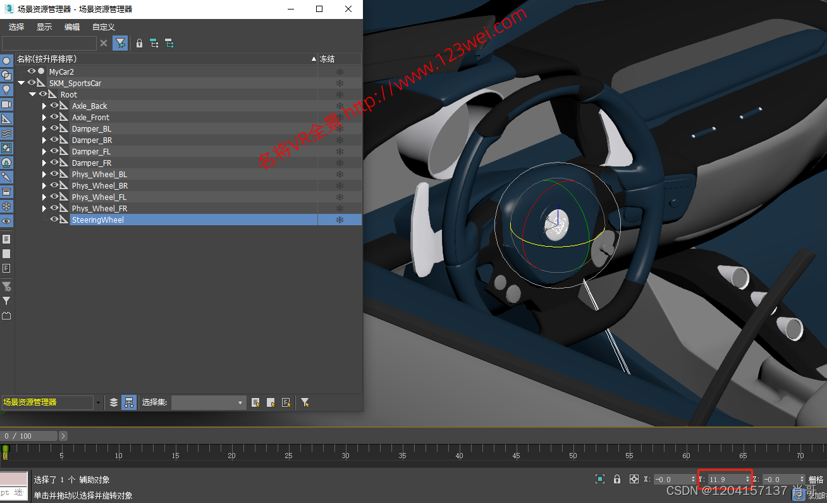Click the plain funnel filter icon

coord(6,301)
